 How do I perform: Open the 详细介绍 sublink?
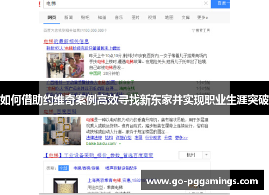point(124,138)
